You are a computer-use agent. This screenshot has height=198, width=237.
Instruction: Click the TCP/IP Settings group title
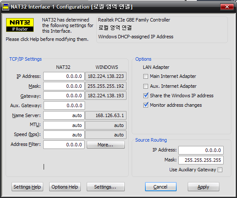point(25,59)
